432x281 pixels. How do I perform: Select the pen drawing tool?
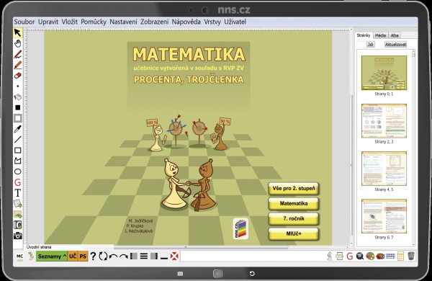17,54
